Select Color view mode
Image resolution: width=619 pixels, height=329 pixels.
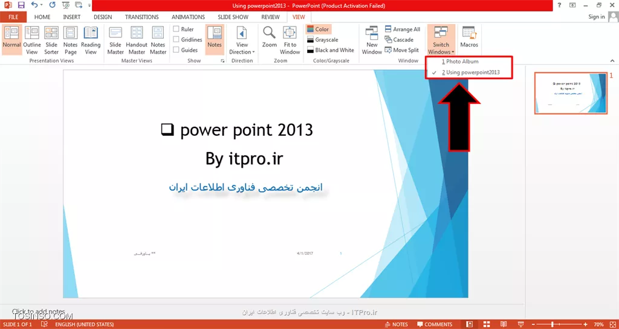tap(318, 29)
